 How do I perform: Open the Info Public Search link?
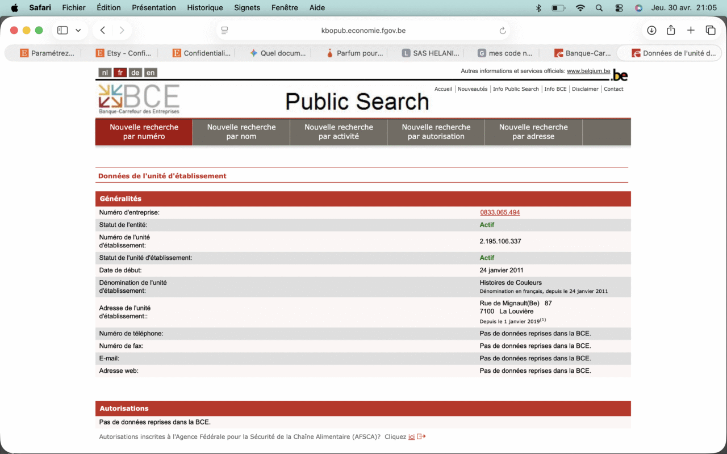516,89
